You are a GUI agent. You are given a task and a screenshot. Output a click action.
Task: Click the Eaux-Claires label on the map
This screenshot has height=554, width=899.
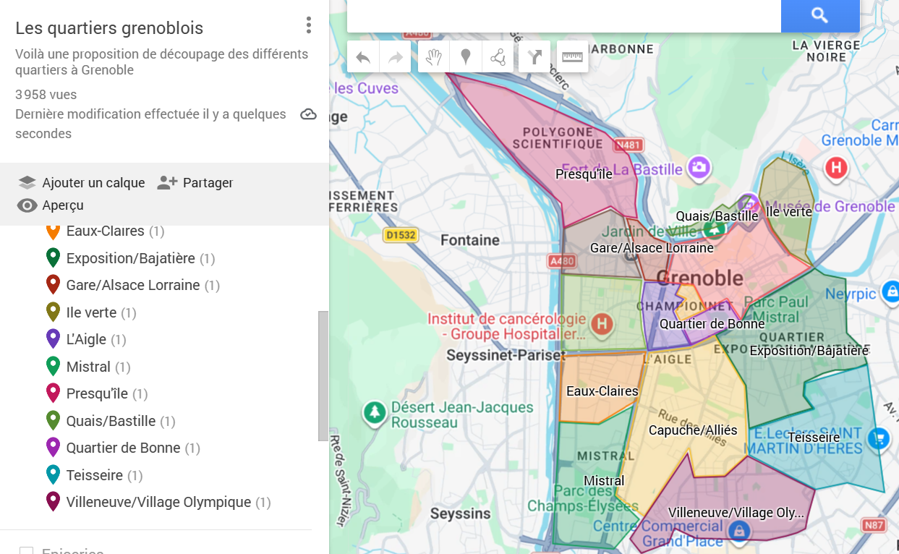602,391
